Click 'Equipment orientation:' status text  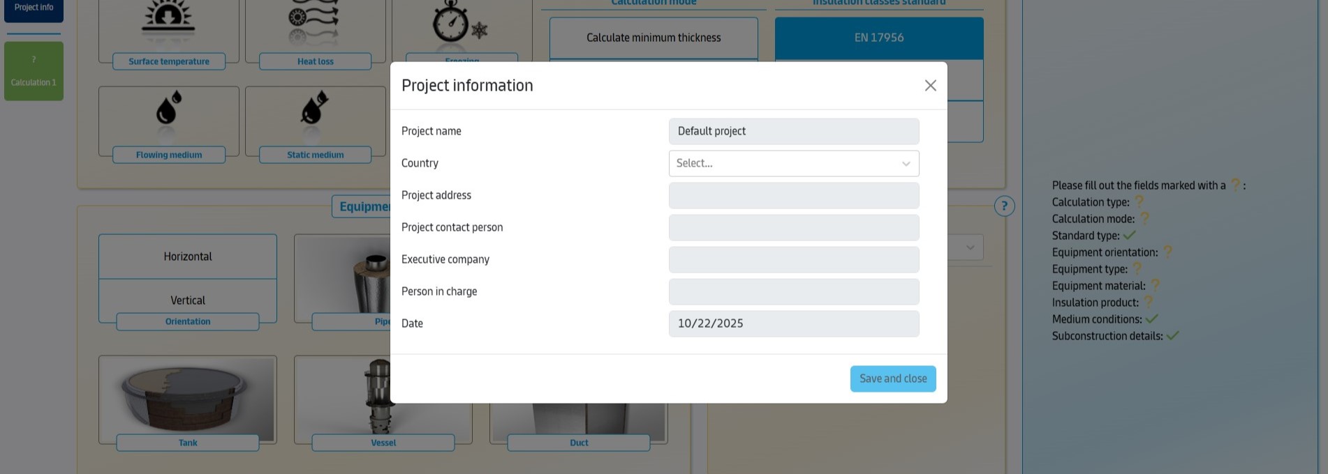(x=1105, y=252)
